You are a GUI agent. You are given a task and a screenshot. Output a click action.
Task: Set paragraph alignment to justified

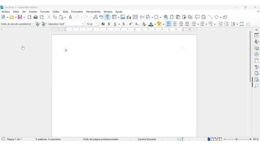187,24
